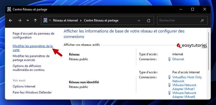Focus the Rechercher search field
Viewport: 216px width, 105px height.
pos(182,20)
